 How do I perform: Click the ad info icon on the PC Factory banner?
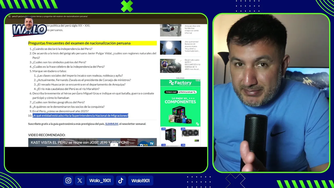click(197, 80)
